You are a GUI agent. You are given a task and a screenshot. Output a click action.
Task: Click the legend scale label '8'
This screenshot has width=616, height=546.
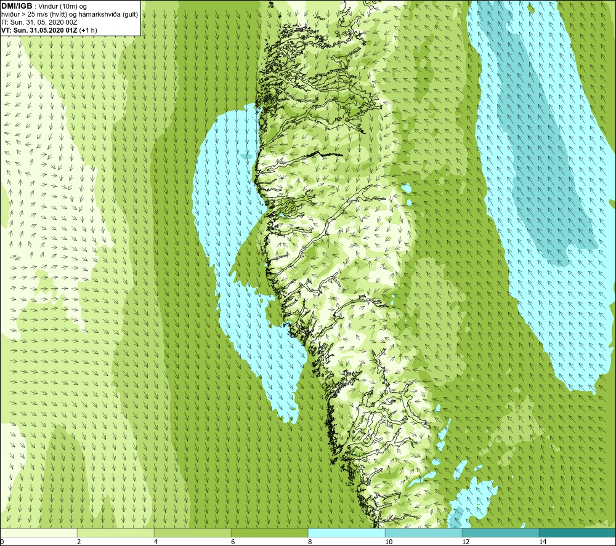[310, 542]
